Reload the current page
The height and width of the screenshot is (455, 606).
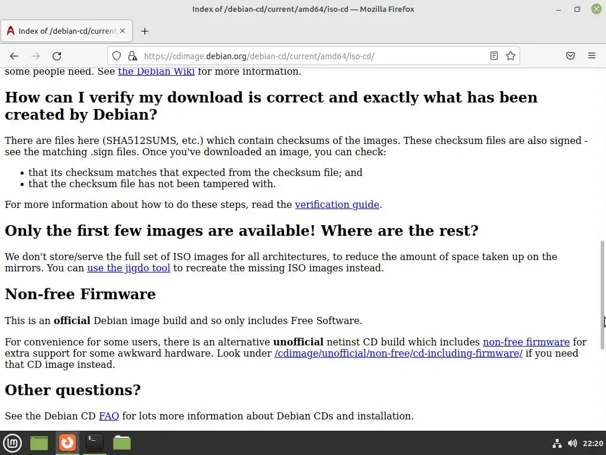[x=57, y=56]
